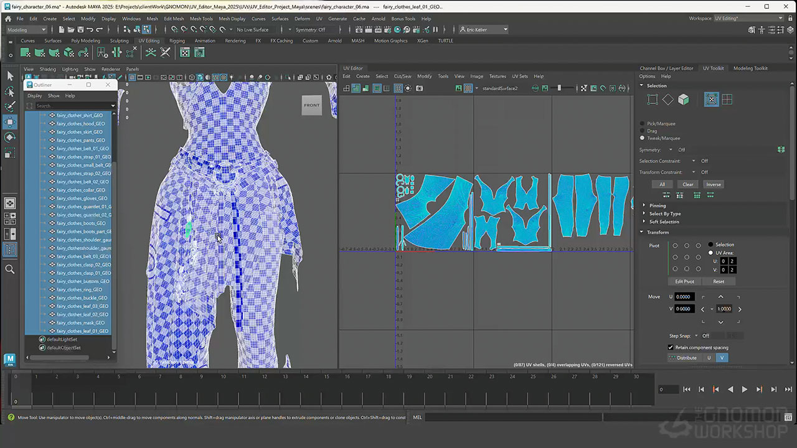Switch to the Rigging shelf tab
Screen dimensions: 797x448
[177, 41]
